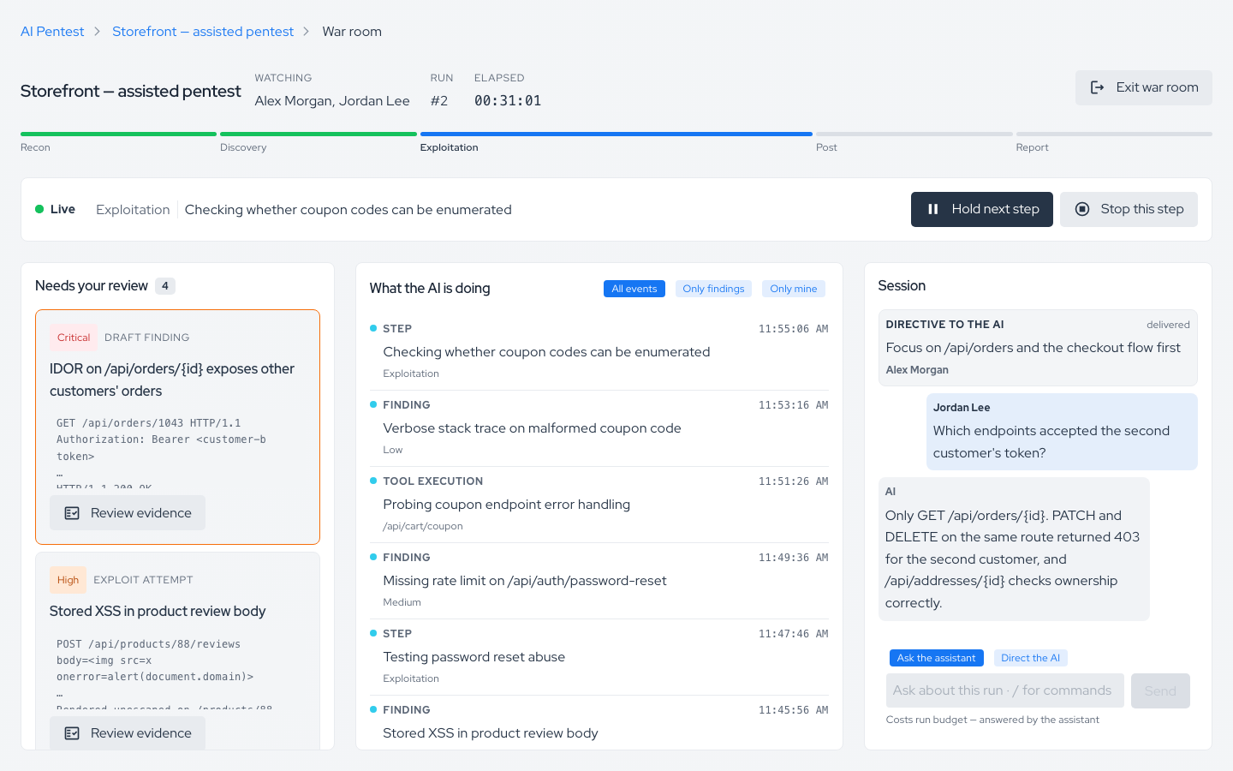
Task: Open the AI Pentest breadcrumb link
Action: click(52, 32)
